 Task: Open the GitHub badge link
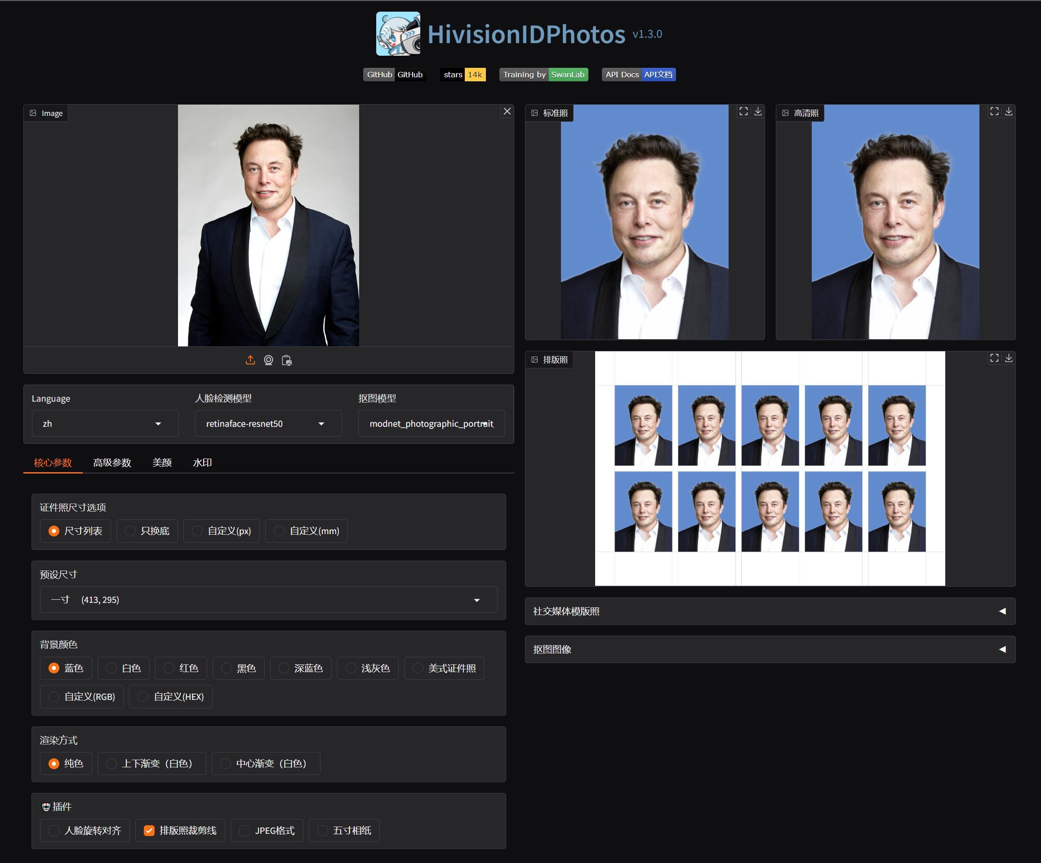(395, 74)
